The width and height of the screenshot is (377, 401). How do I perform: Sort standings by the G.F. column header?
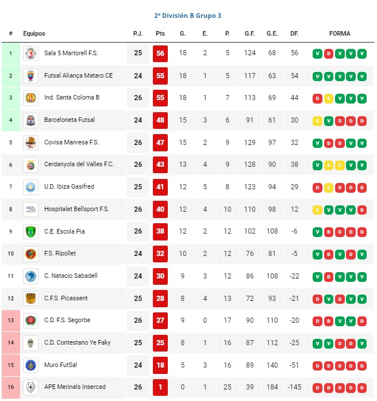249,33
